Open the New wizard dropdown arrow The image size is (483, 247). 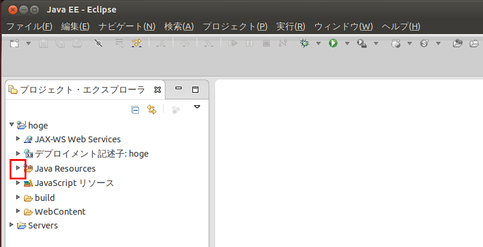pos(28,44)
